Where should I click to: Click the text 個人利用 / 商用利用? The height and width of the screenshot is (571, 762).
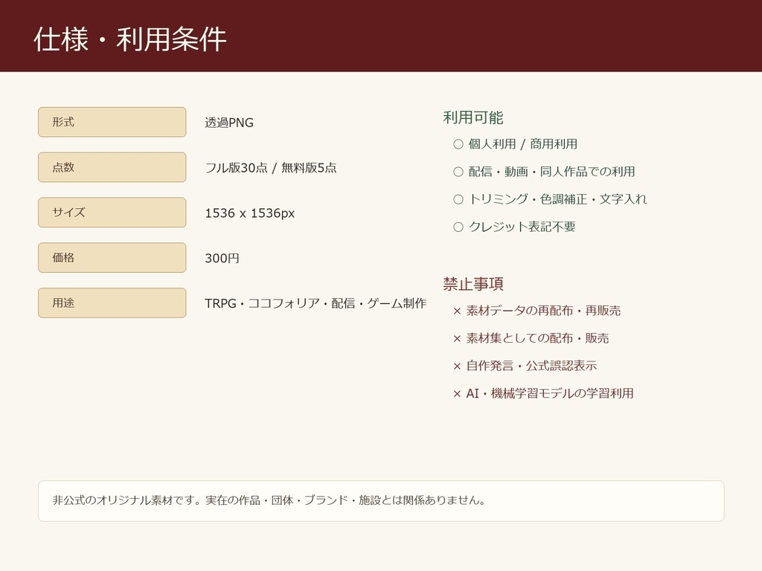[523, 144]
